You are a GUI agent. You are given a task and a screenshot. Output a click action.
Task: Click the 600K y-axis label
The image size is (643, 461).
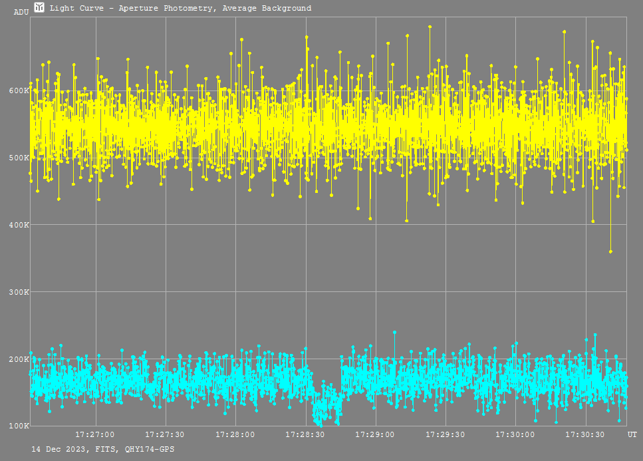click(x=19, y=90)
